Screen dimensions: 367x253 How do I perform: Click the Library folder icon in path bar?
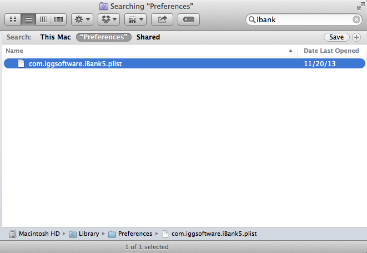73,234
